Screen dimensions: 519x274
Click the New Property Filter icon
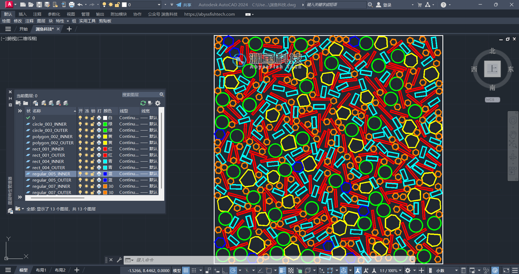pos(18,103)
